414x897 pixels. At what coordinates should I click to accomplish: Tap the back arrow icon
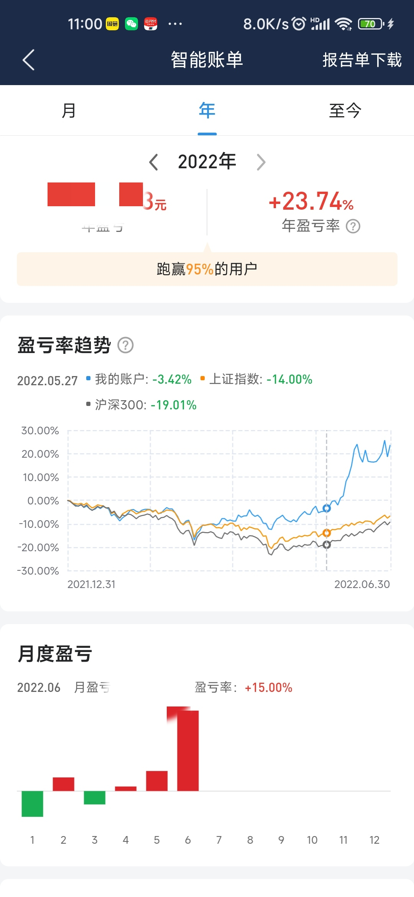[x=29, y=60]
